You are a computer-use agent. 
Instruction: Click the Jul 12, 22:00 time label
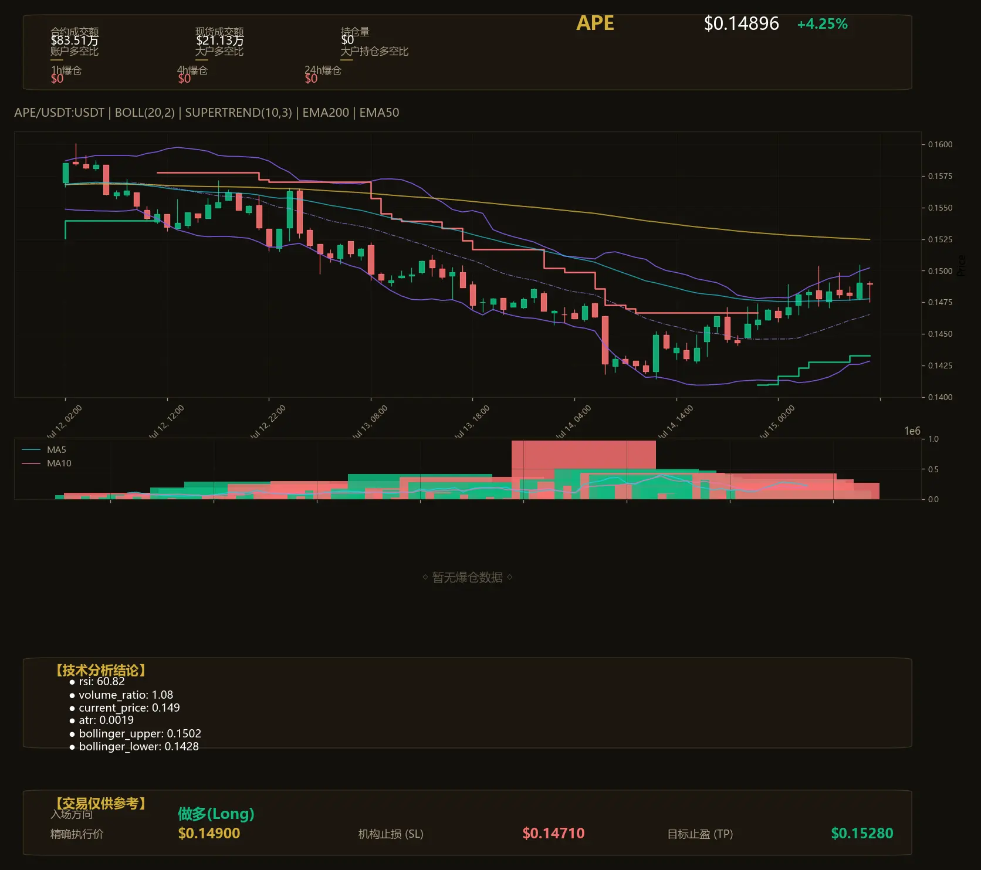coord(268,422)
